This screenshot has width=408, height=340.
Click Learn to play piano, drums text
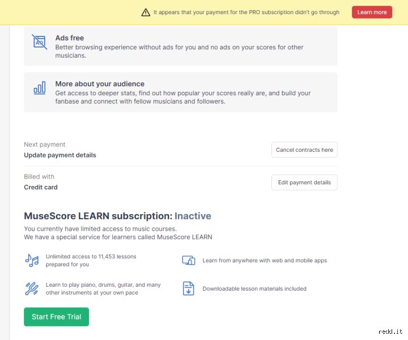[x=103, y=289]
